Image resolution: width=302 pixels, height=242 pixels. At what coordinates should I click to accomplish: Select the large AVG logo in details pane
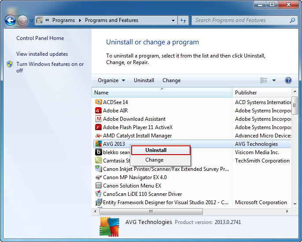coord(109,227)
